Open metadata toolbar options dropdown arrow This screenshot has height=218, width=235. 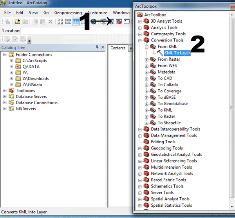tap(29, 40)
